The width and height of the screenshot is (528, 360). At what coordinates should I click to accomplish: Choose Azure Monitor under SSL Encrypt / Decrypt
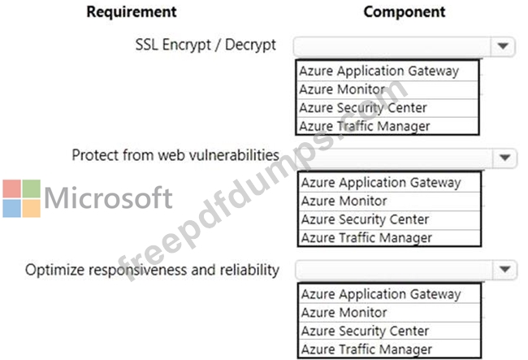pyautogui.click(x=387, y=89)
